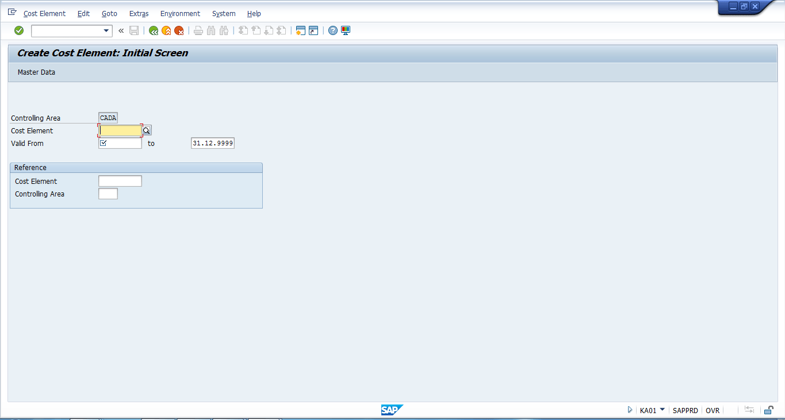Open the KA01 transaction dropdown in status bar
Screen dimensions: 785x420
[x=663, y=410]
